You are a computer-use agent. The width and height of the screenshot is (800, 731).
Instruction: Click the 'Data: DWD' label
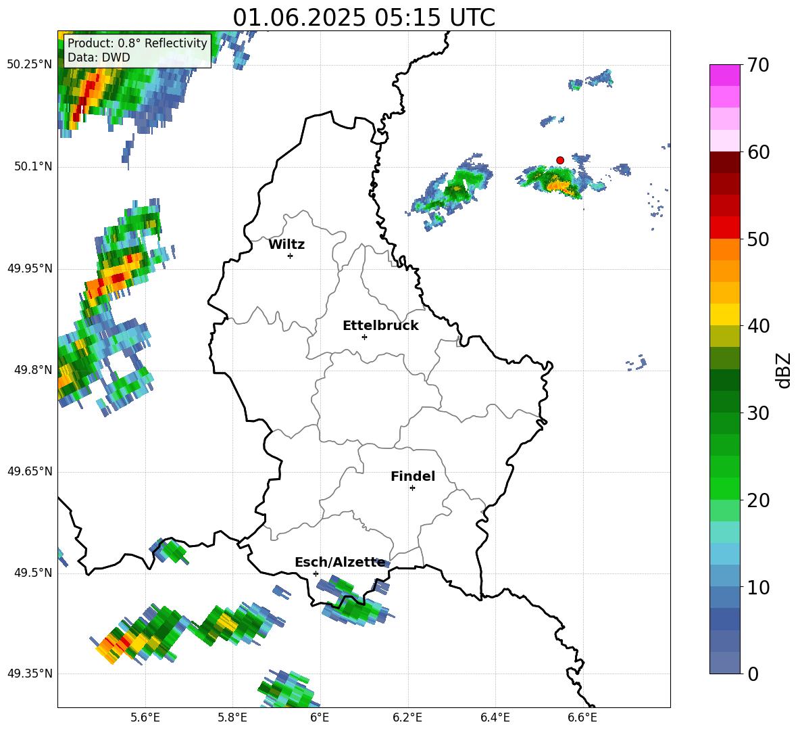[99, 57]
